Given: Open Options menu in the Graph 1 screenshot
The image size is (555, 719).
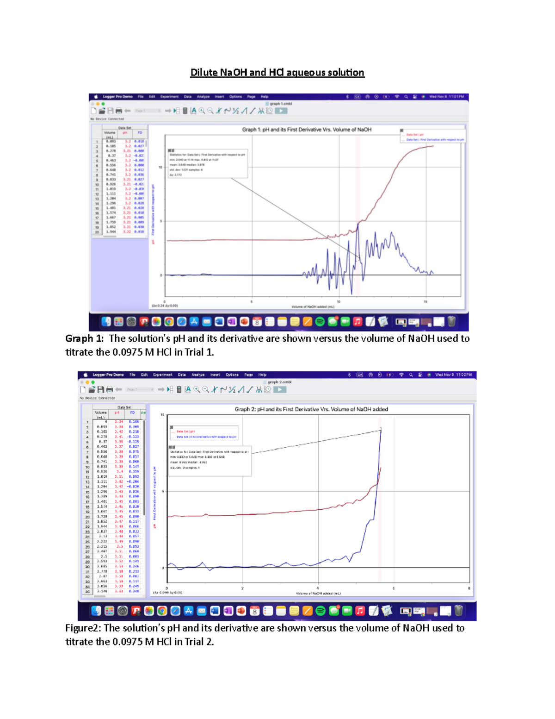Looking at the screenshot, I should [x=235, y=97].
